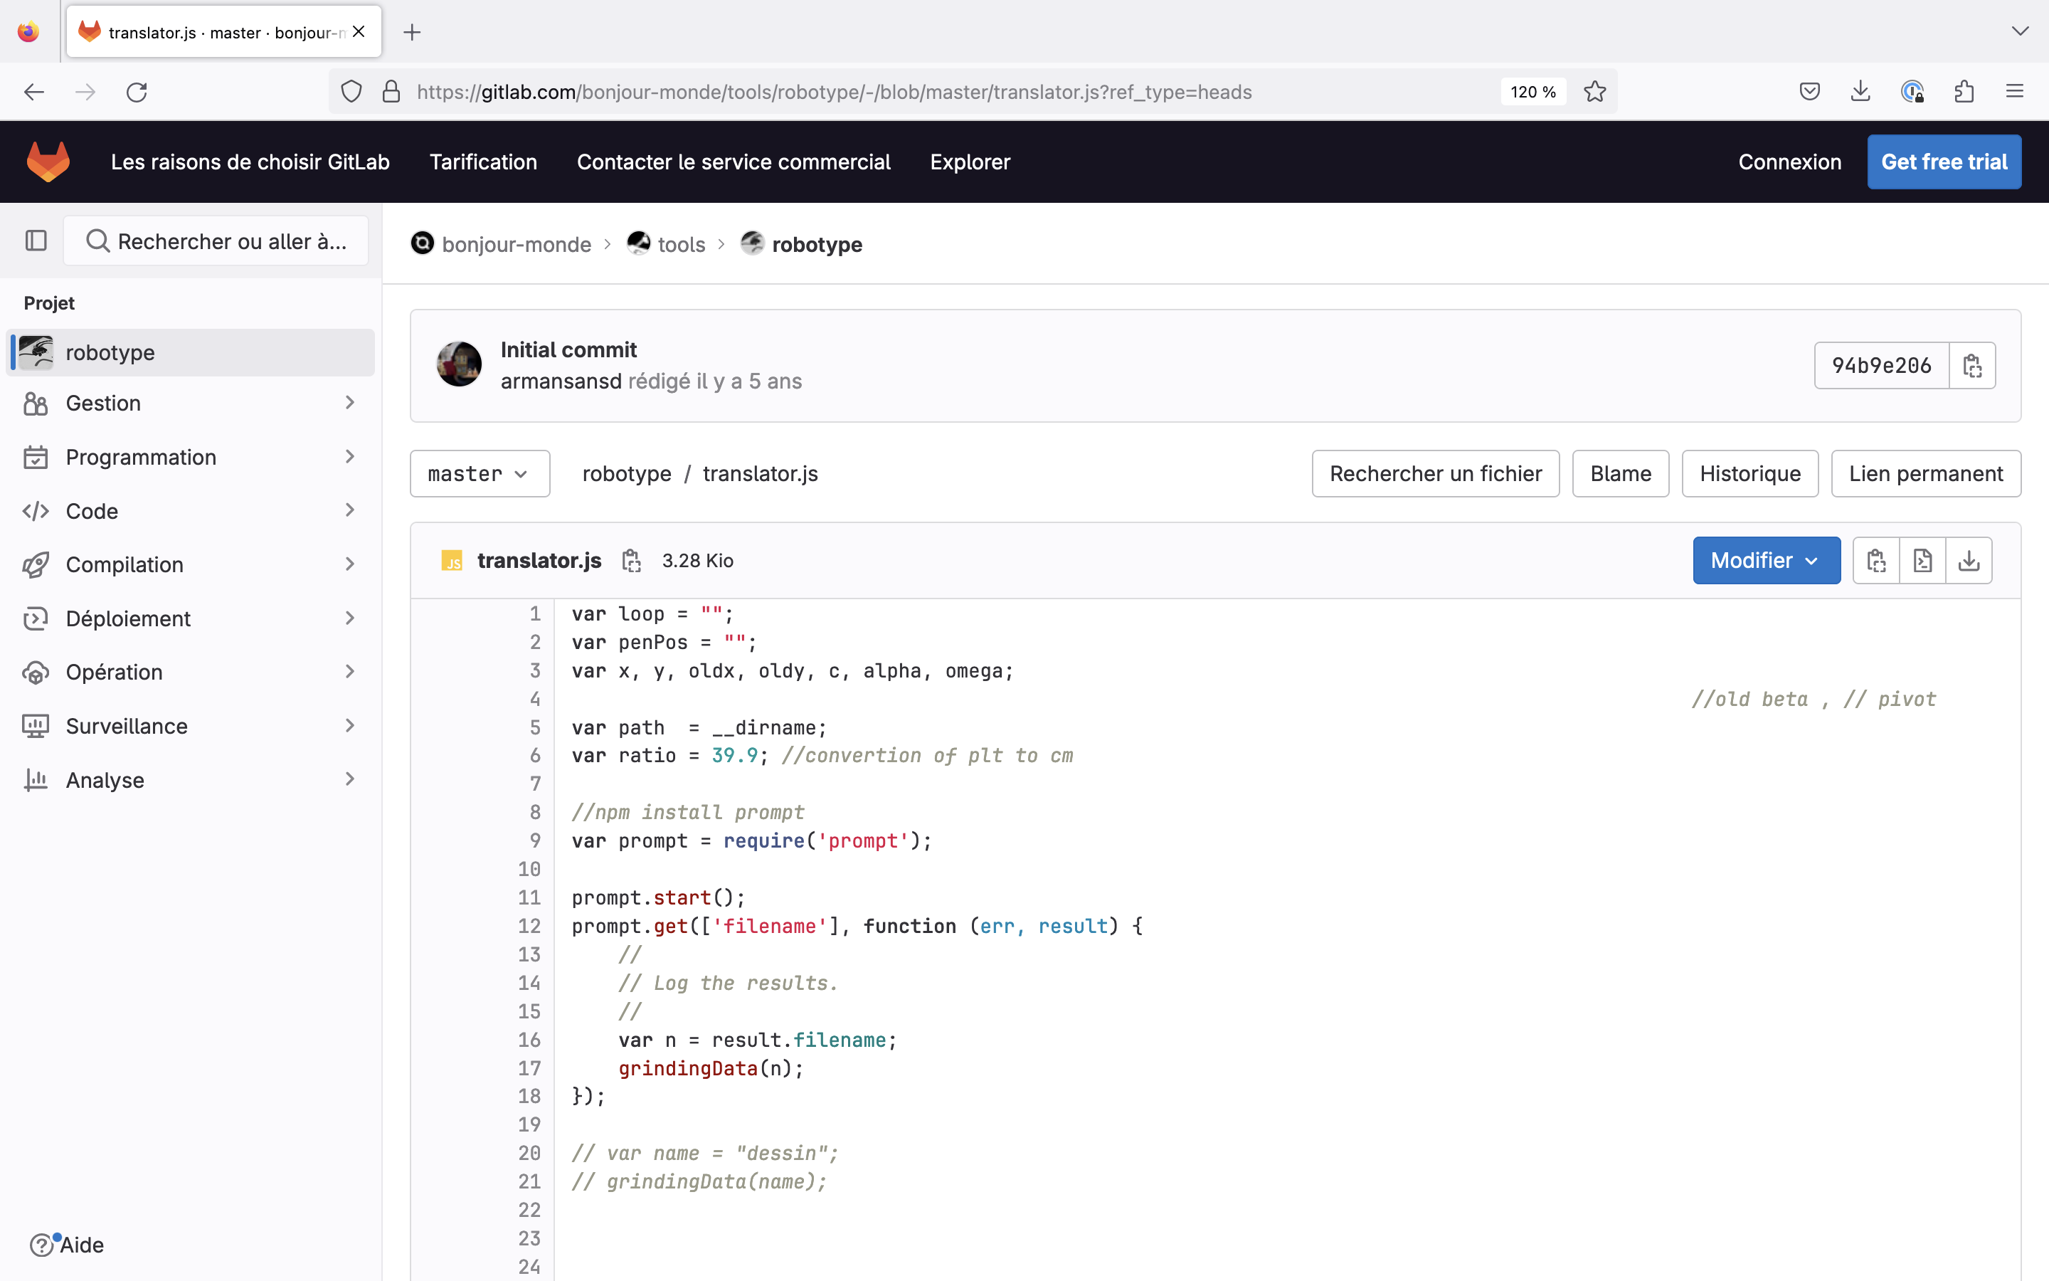Copy file contents icon
Viewport: 2049px width, 1281px height.
coord(1875,561)
